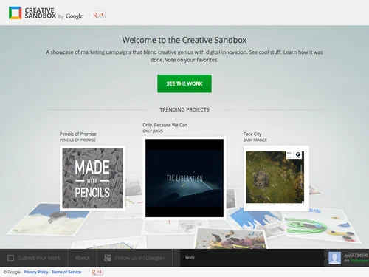Click the Creative Sandbox square logo

[x=15, y=13]
